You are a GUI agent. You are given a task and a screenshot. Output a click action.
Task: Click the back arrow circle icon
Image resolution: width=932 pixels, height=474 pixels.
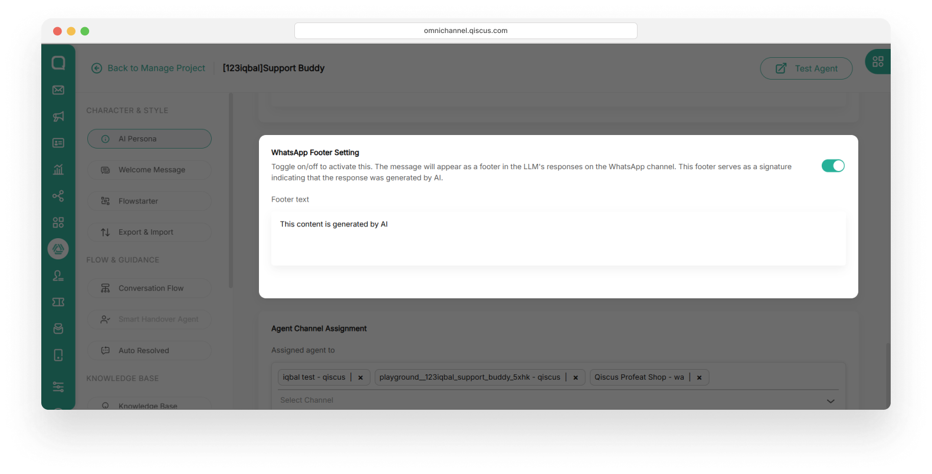coord(97,68)
